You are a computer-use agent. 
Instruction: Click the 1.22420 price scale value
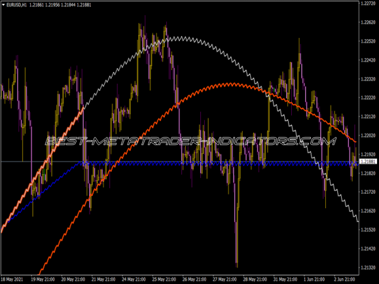pyautogui.click(x=369, y=60)
